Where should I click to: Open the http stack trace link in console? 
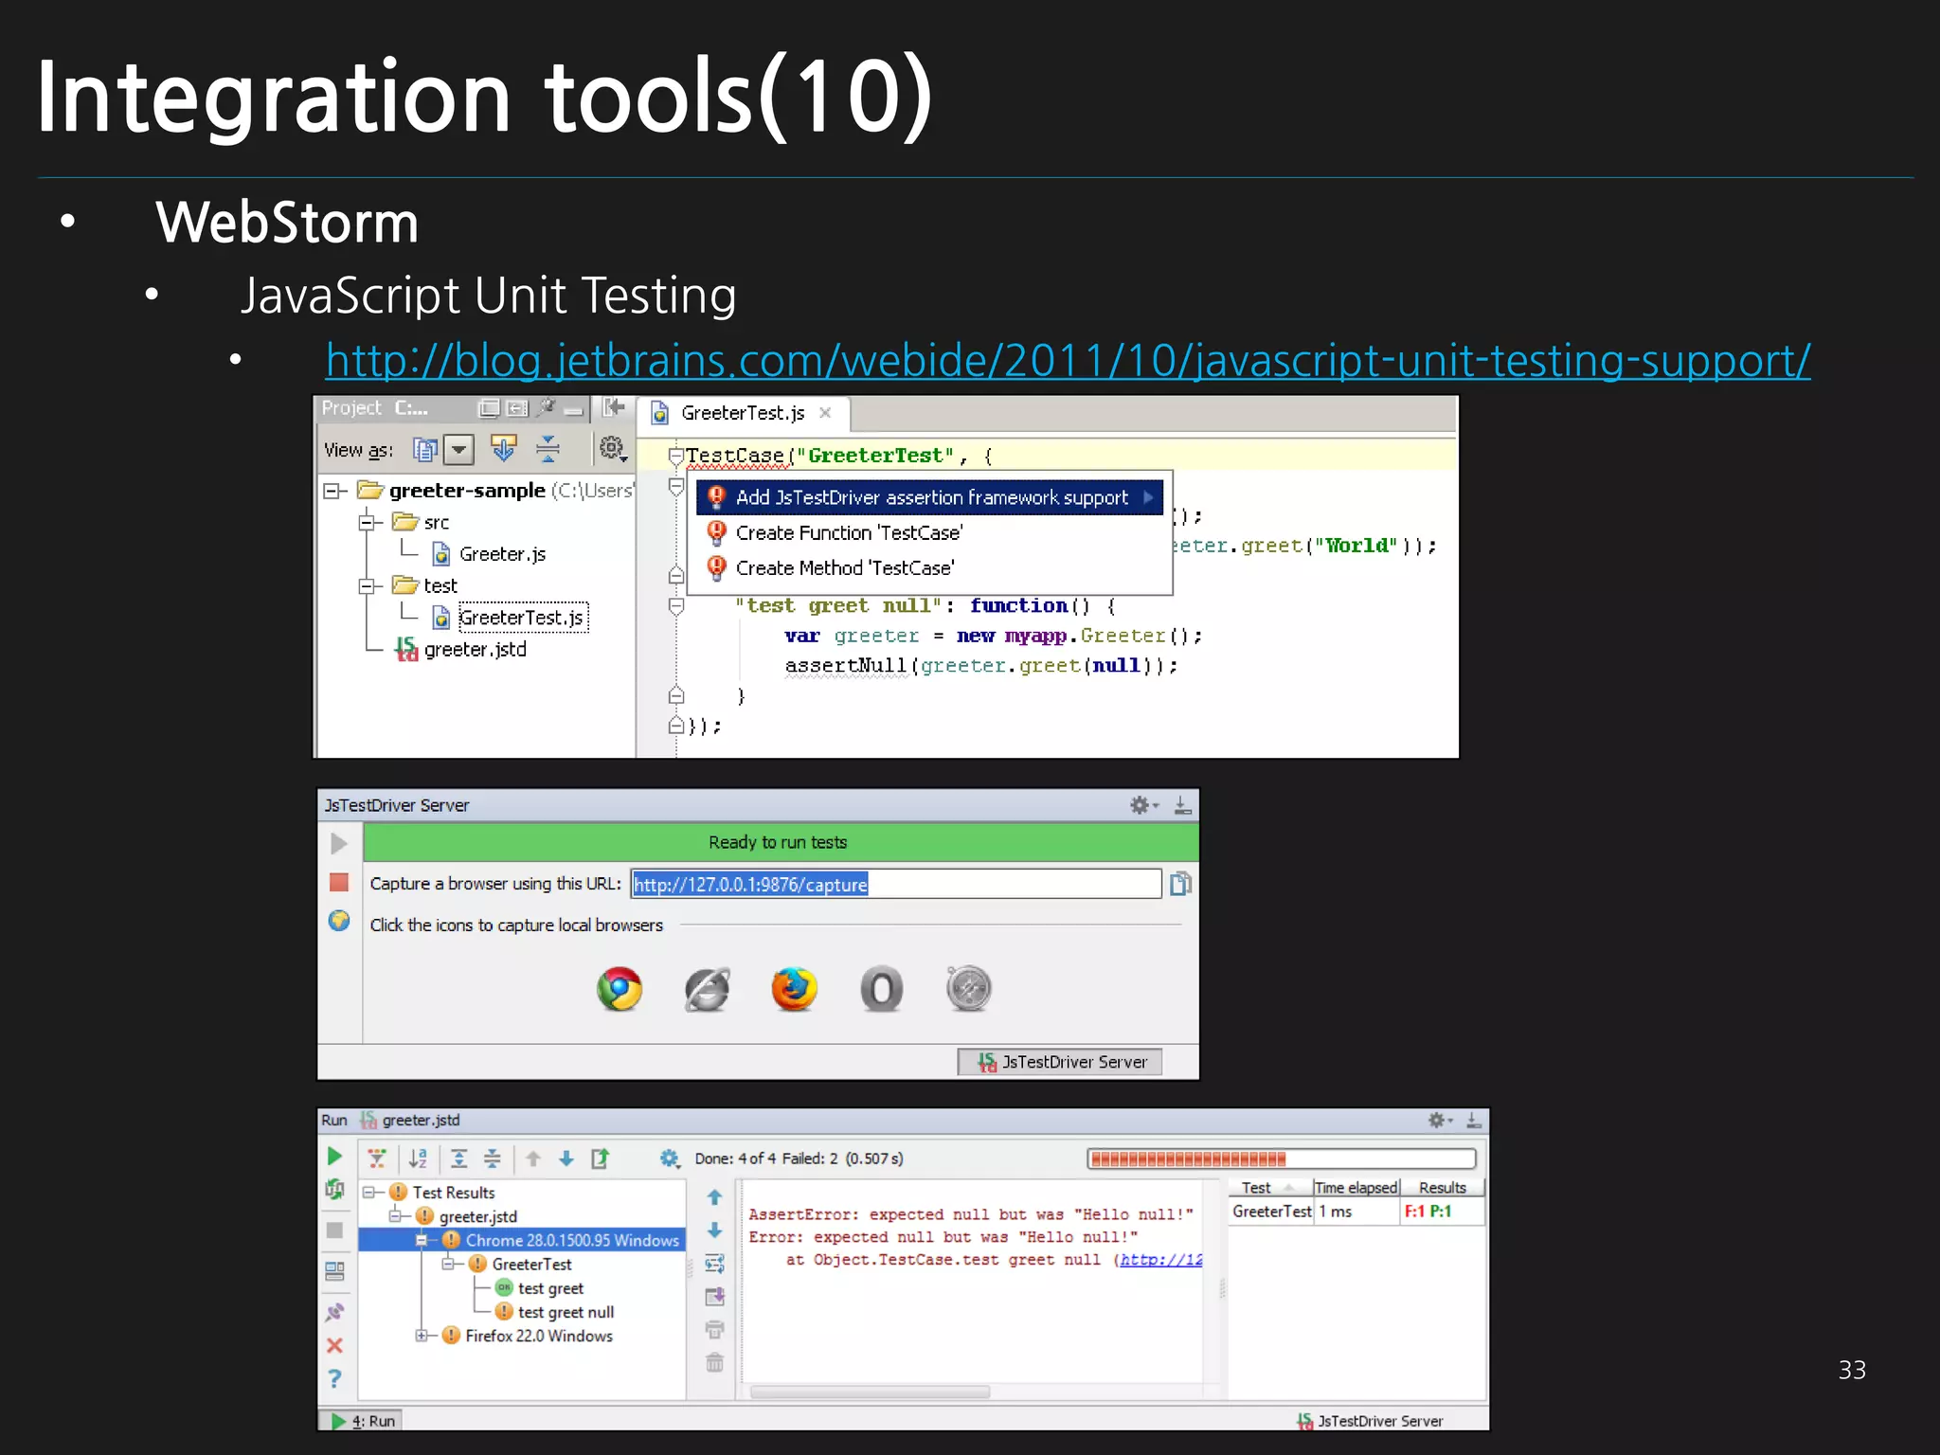tap(1160, 1260)
